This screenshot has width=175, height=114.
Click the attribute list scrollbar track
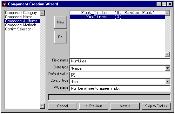[x=167, y=34]
